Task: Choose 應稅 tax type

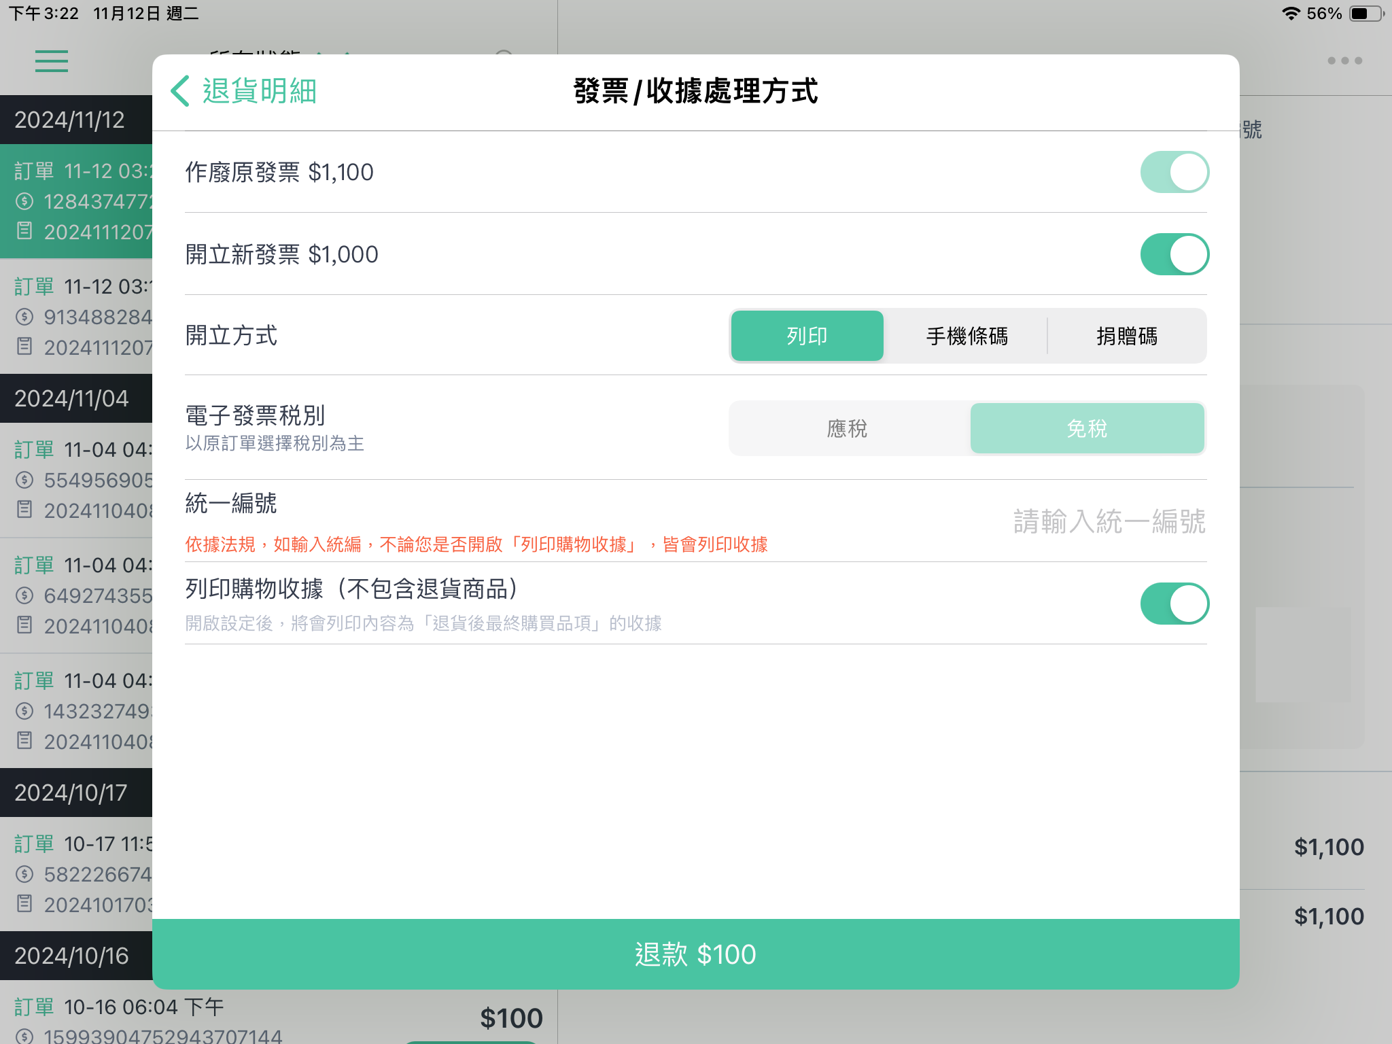Action: 848,428
